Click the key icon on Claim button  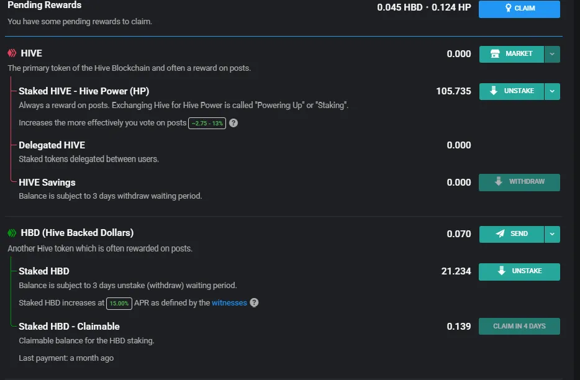[x=509, y=9]
